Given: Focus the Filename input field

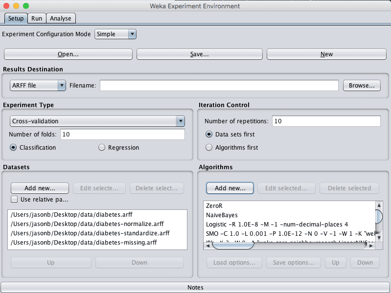Looking at the screenshot, I should (219, 86).
